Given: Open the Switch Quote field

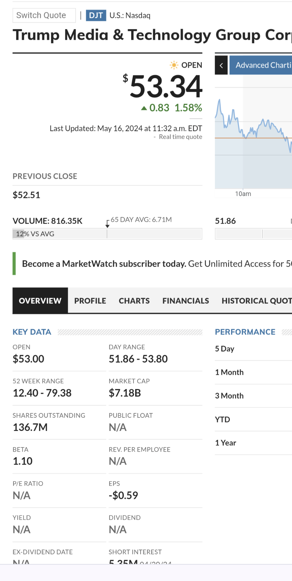Looking at the screenshot, I should point(44,15).
